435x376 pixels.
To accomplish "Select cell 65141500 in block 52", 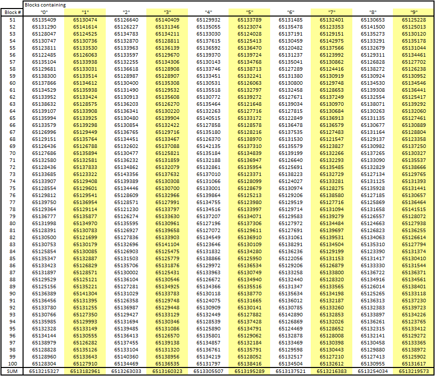I will 372,27.
